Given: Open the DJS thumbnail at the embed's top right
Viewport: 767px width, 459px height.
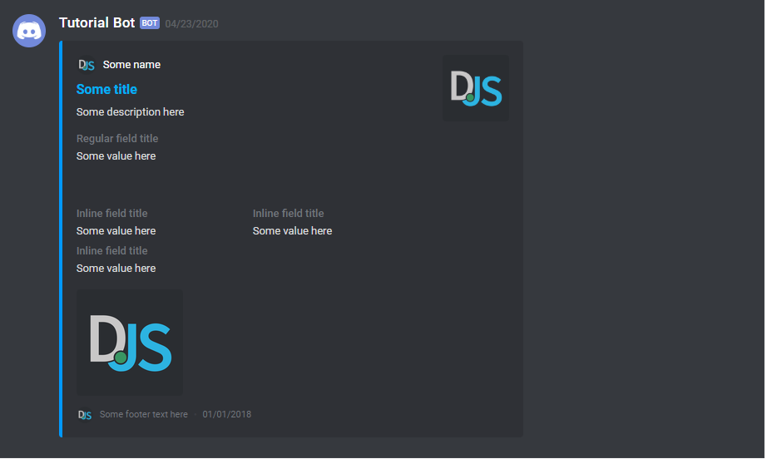Looking at the screenshot, I should click(476, 88).
